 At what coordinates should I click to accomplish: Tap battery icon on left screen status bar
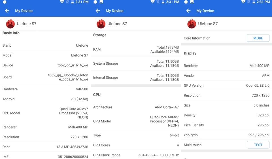(73, 2)
